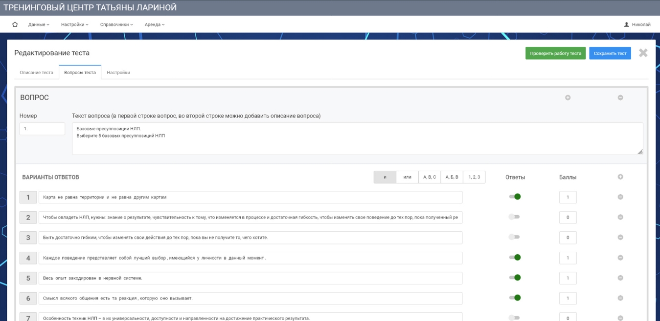
Task: Remove answer 3 using its minus icon
Action: click(x=620, y=238)
